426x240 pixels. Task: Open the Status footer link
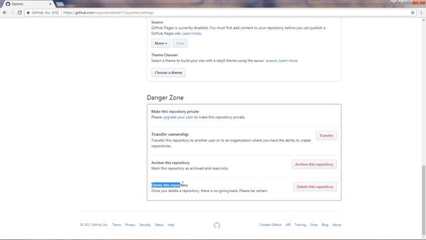pos(159,225)
